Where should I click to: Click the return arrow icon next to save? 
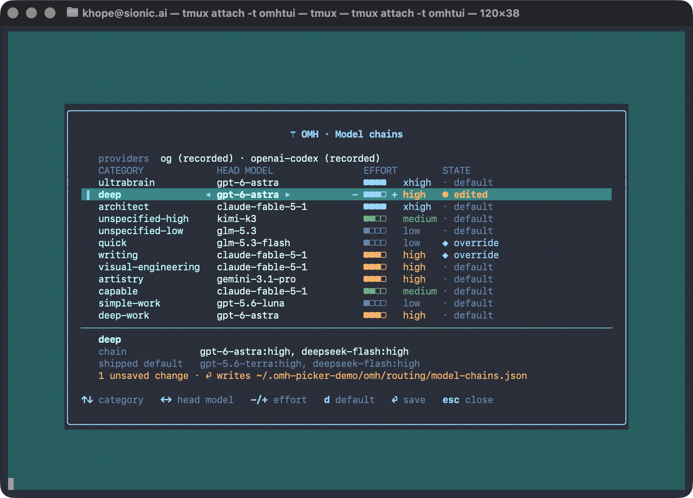[394, 400]
